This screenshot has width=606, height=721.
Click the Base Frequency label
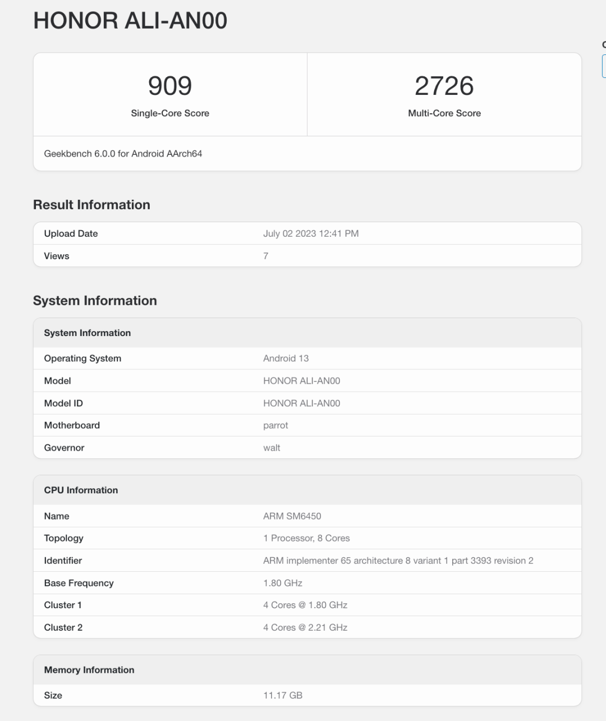click(x=79, y=583)
